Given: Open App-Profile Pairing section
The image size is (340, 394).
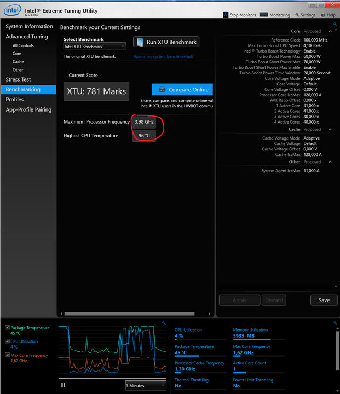Looking at the screenshot, I should click(28, 109).
